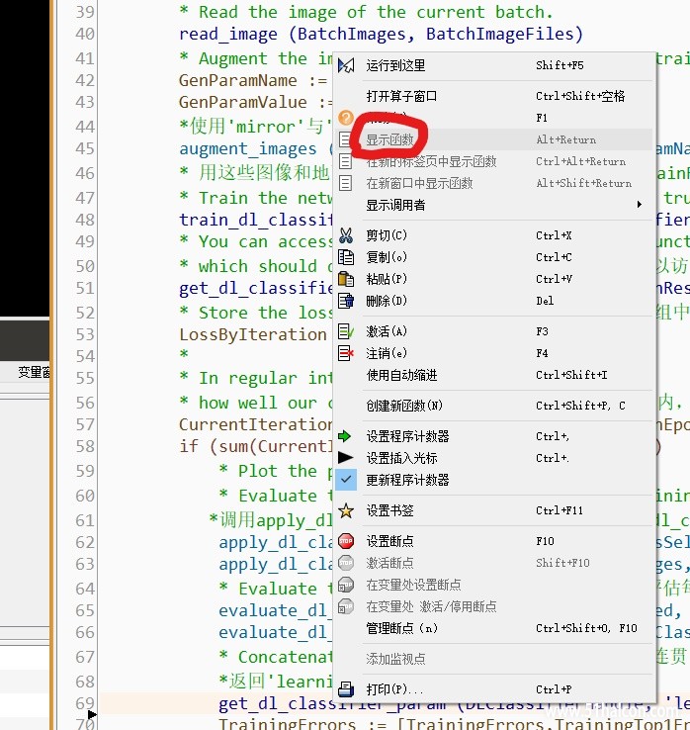The height and width of the screenshot is (730, 690).
Task: Click augment_images on line 45
Action: pyautogui.click(x=248, y=149)
